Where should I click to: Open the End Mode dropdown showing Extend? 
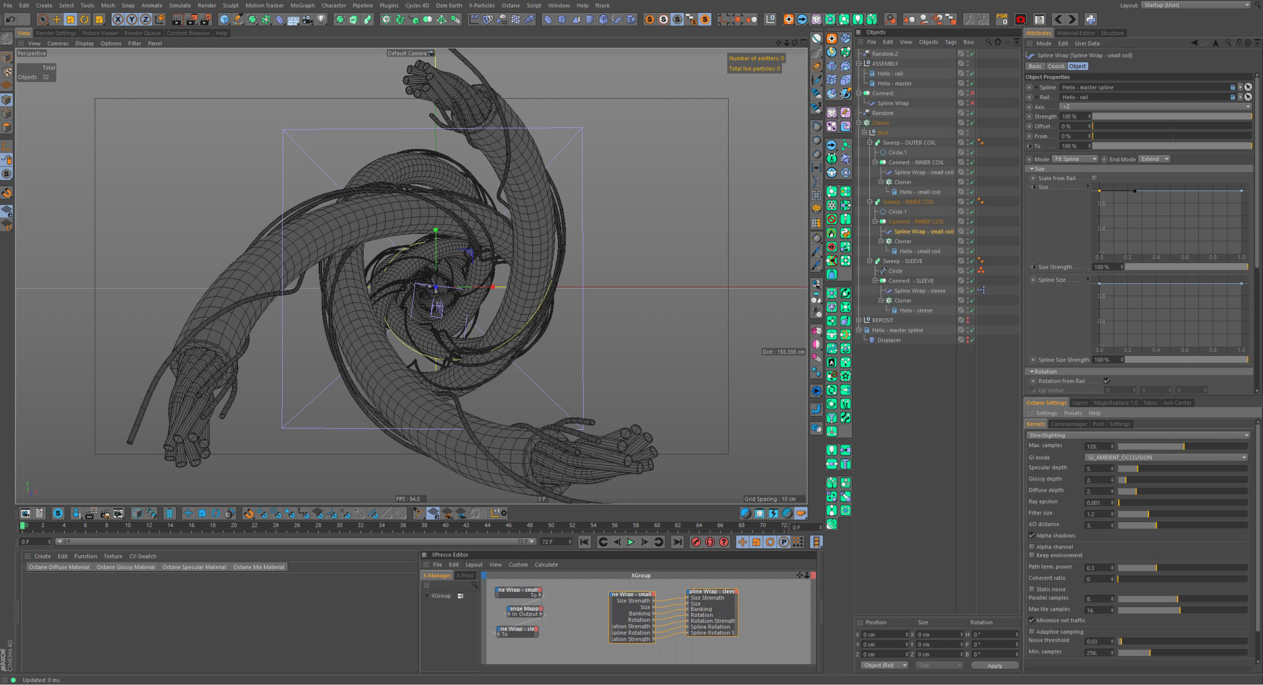pos(1154,159)
